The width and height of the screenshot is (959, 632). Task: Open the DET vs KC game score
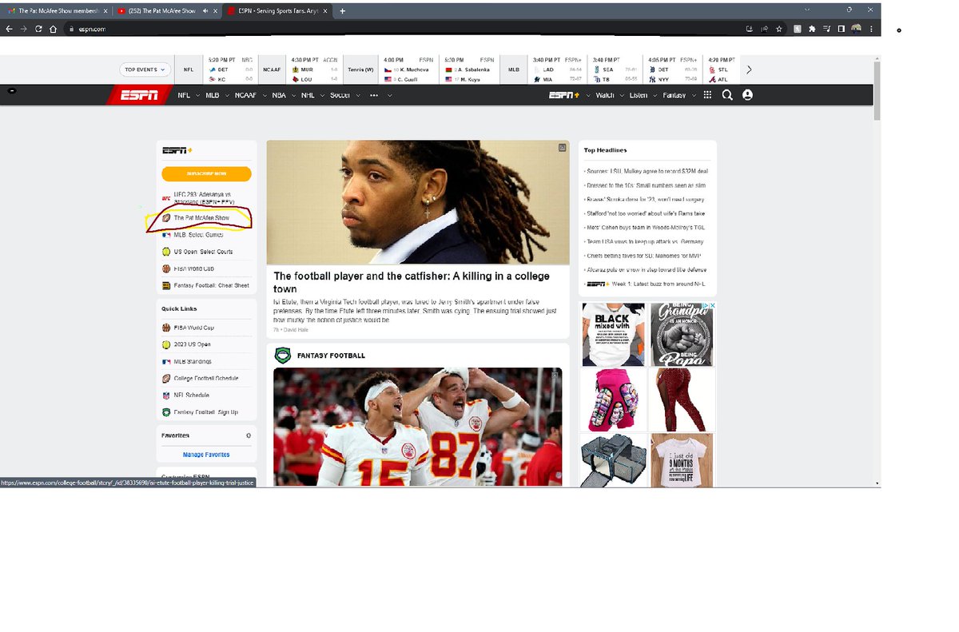tap(230, 70)
